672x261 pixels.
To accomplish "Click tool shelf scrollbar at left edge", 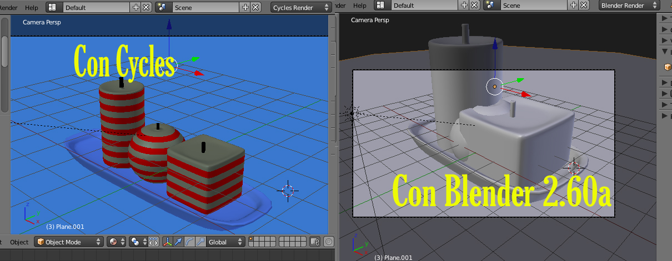I will click(x=4, y=52).
